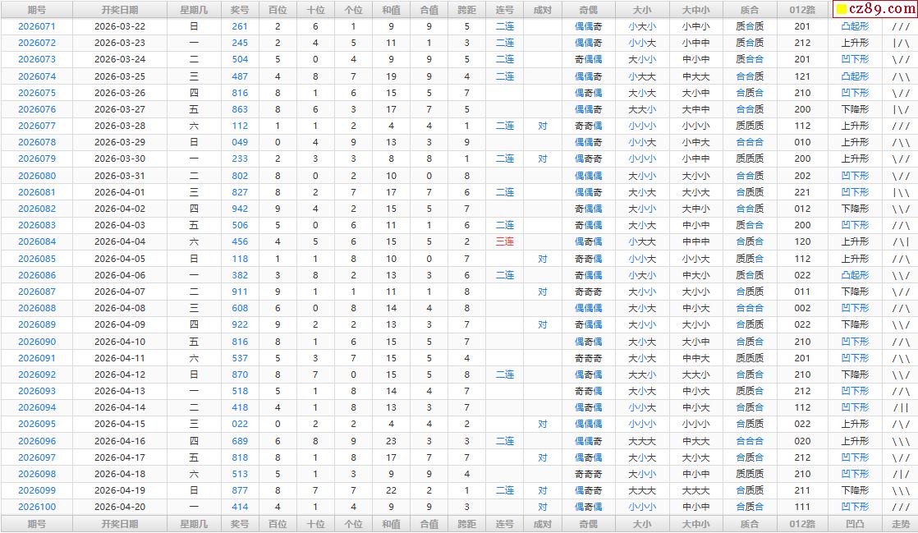Click winning number 261
Screen dimensions: 918x533
pyautogui.click(x=240, y=26)
